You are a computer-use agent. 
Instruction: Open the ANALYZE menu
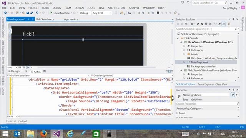coord(134,8)
